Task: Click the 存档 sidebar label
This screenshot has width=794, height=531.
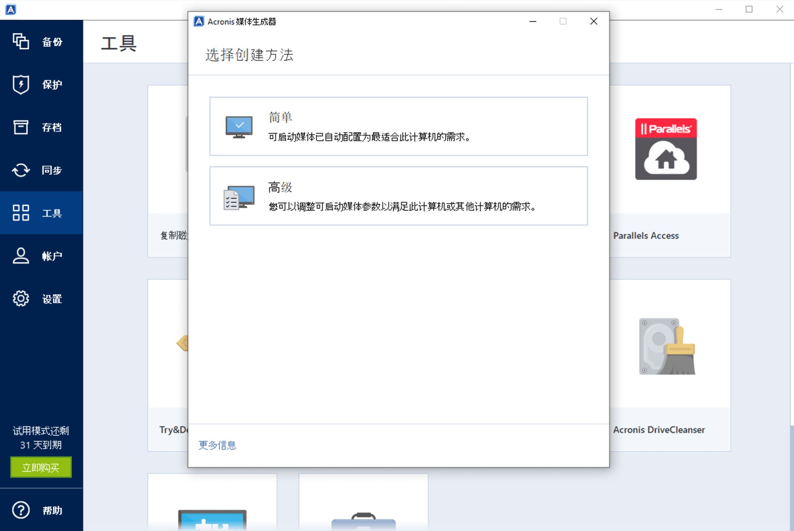Action: tap(52, 127)
